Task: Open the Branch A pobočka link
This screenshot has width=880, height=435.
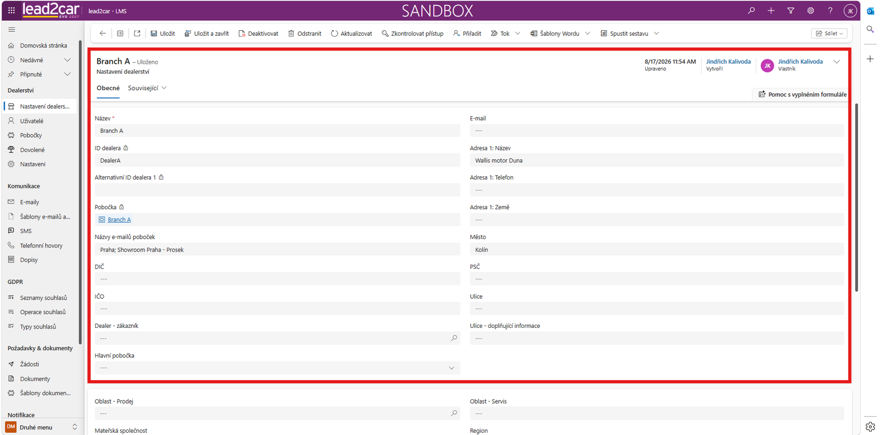Action: click(119, 220)
